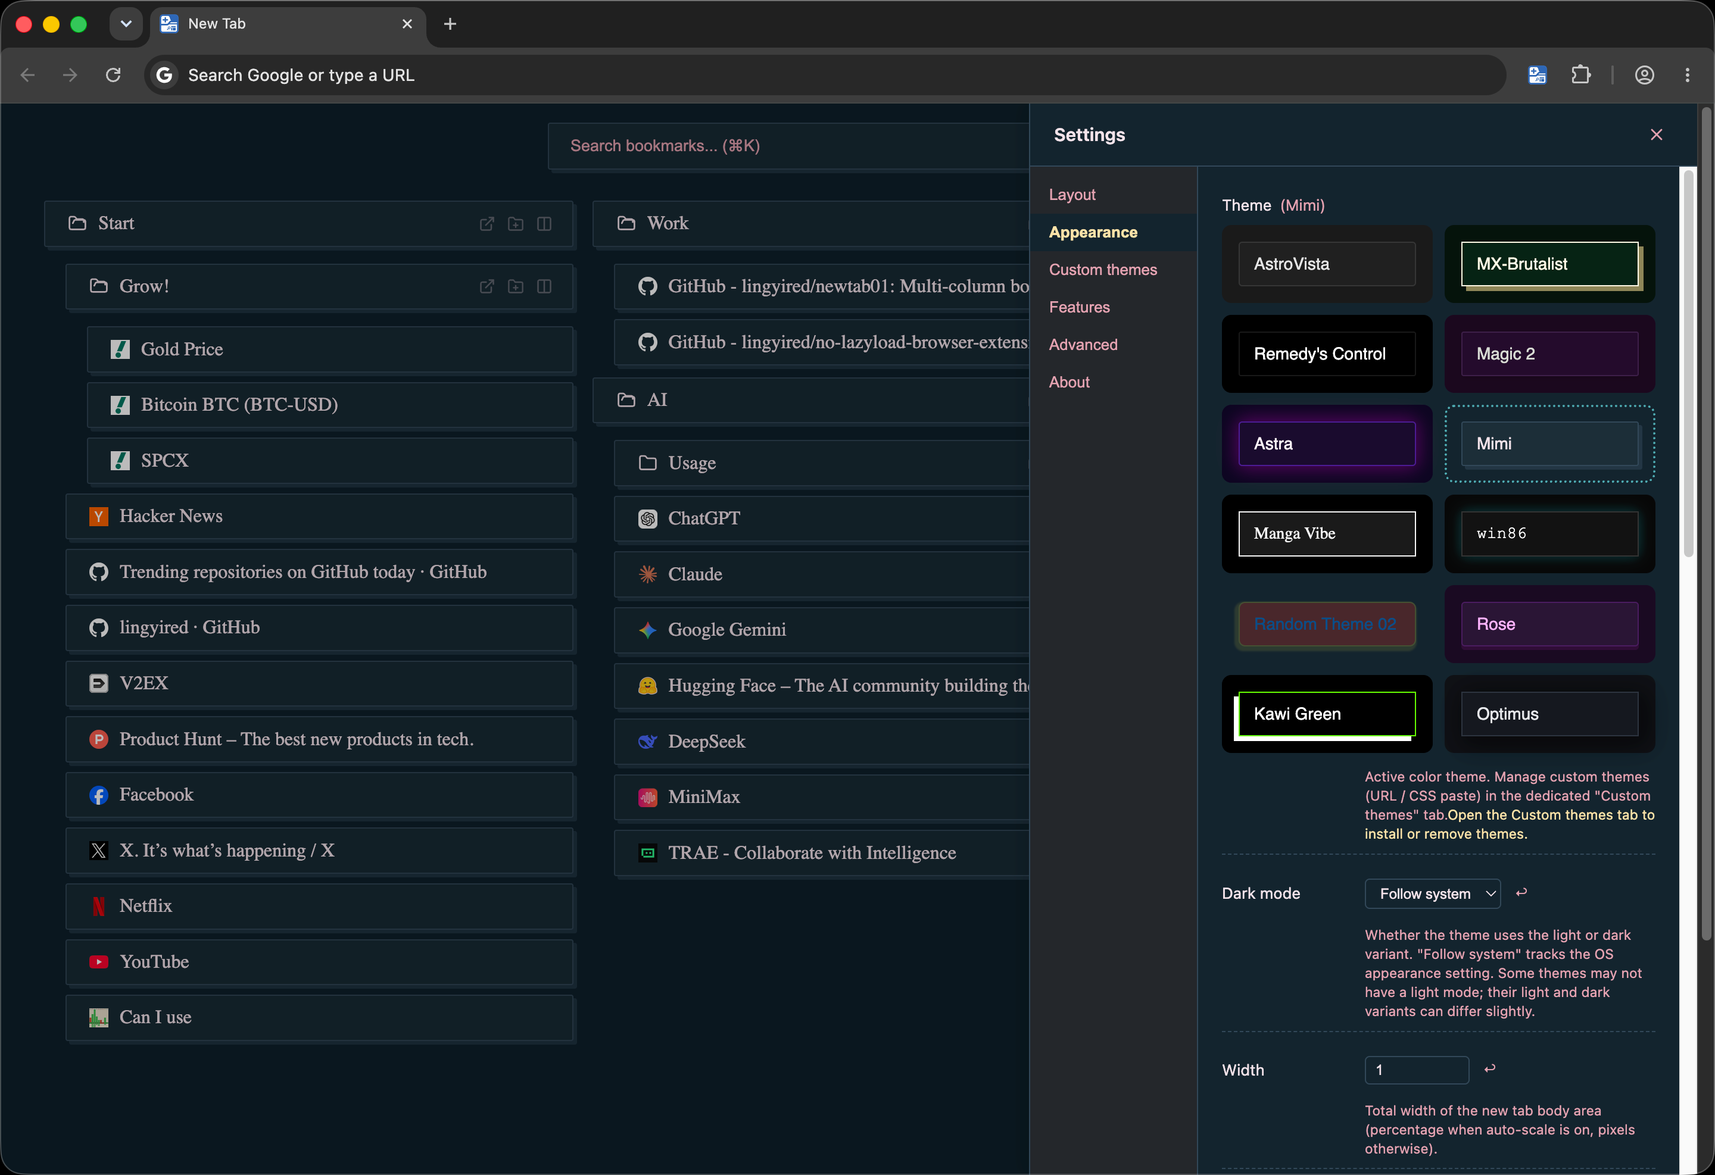Open the tab search chevron dropdown
The width and height of the screenshot is (1715, 1175).
[x=126, y=24]
